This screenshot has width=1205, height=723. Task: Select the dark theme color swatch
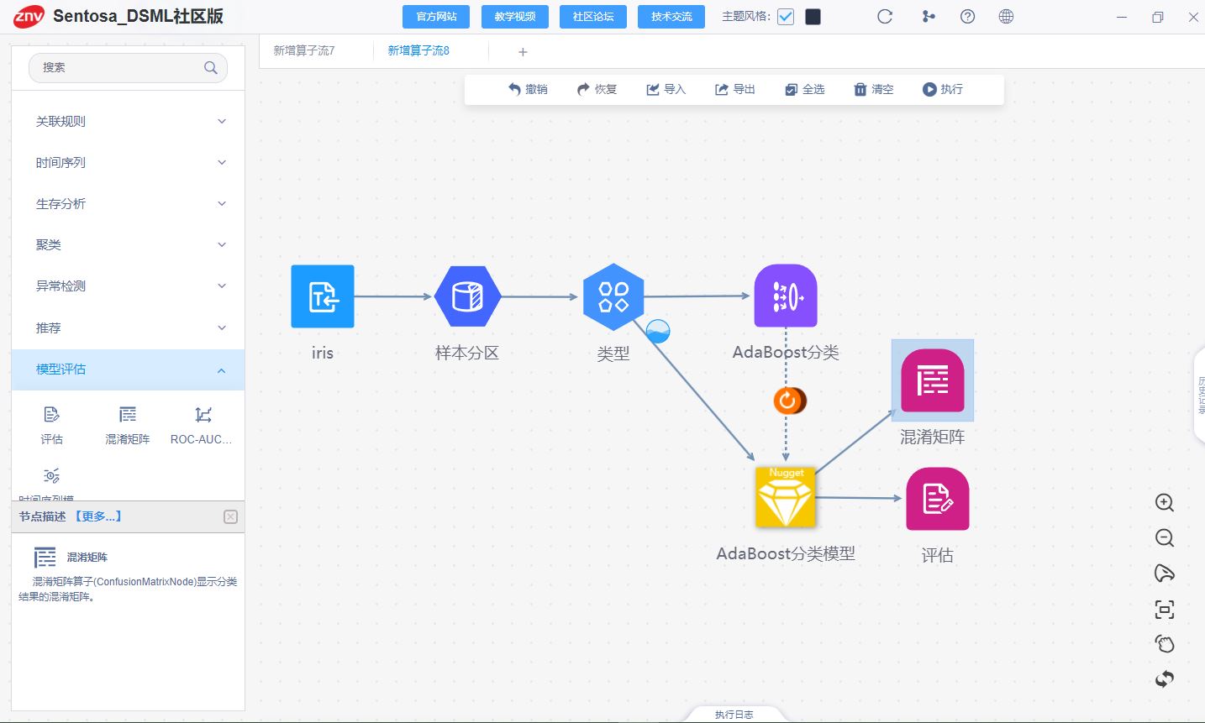tap(813, 17)
